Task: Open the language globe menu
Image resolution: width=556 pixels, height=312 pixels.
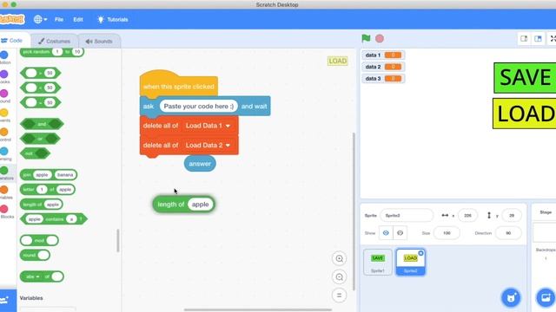Action: [x=40, y=19]
